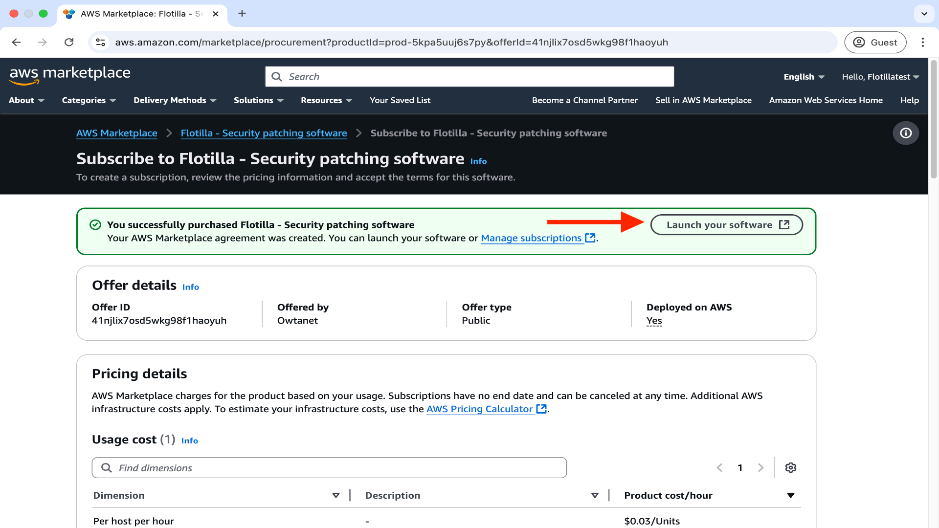Click the AWS Pricing Calculator link
The height and width of the screenshot is (528, 939).
(x=479, y=409)
